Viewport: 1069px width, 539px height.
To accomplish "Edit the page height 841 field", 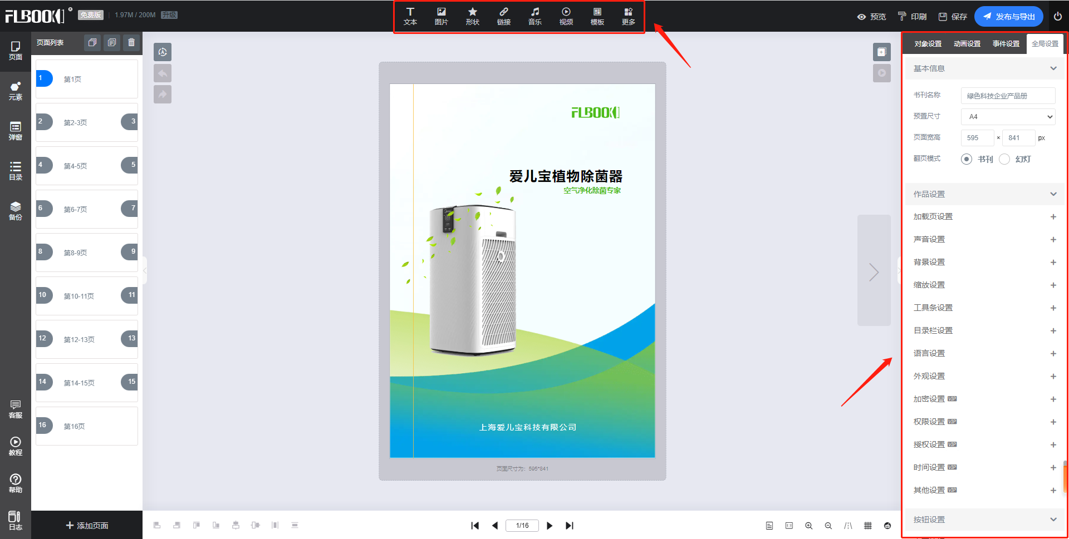I will pyautogui.click(x=1019, y=138).
